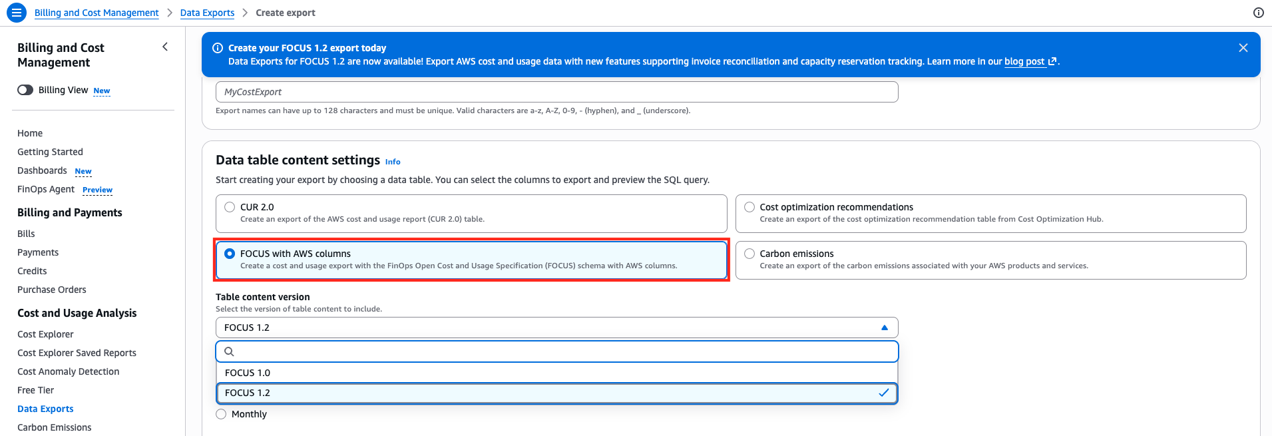Open Data Exports in the sidebar
The image size is (1272, 436).
tap(45, 409)
